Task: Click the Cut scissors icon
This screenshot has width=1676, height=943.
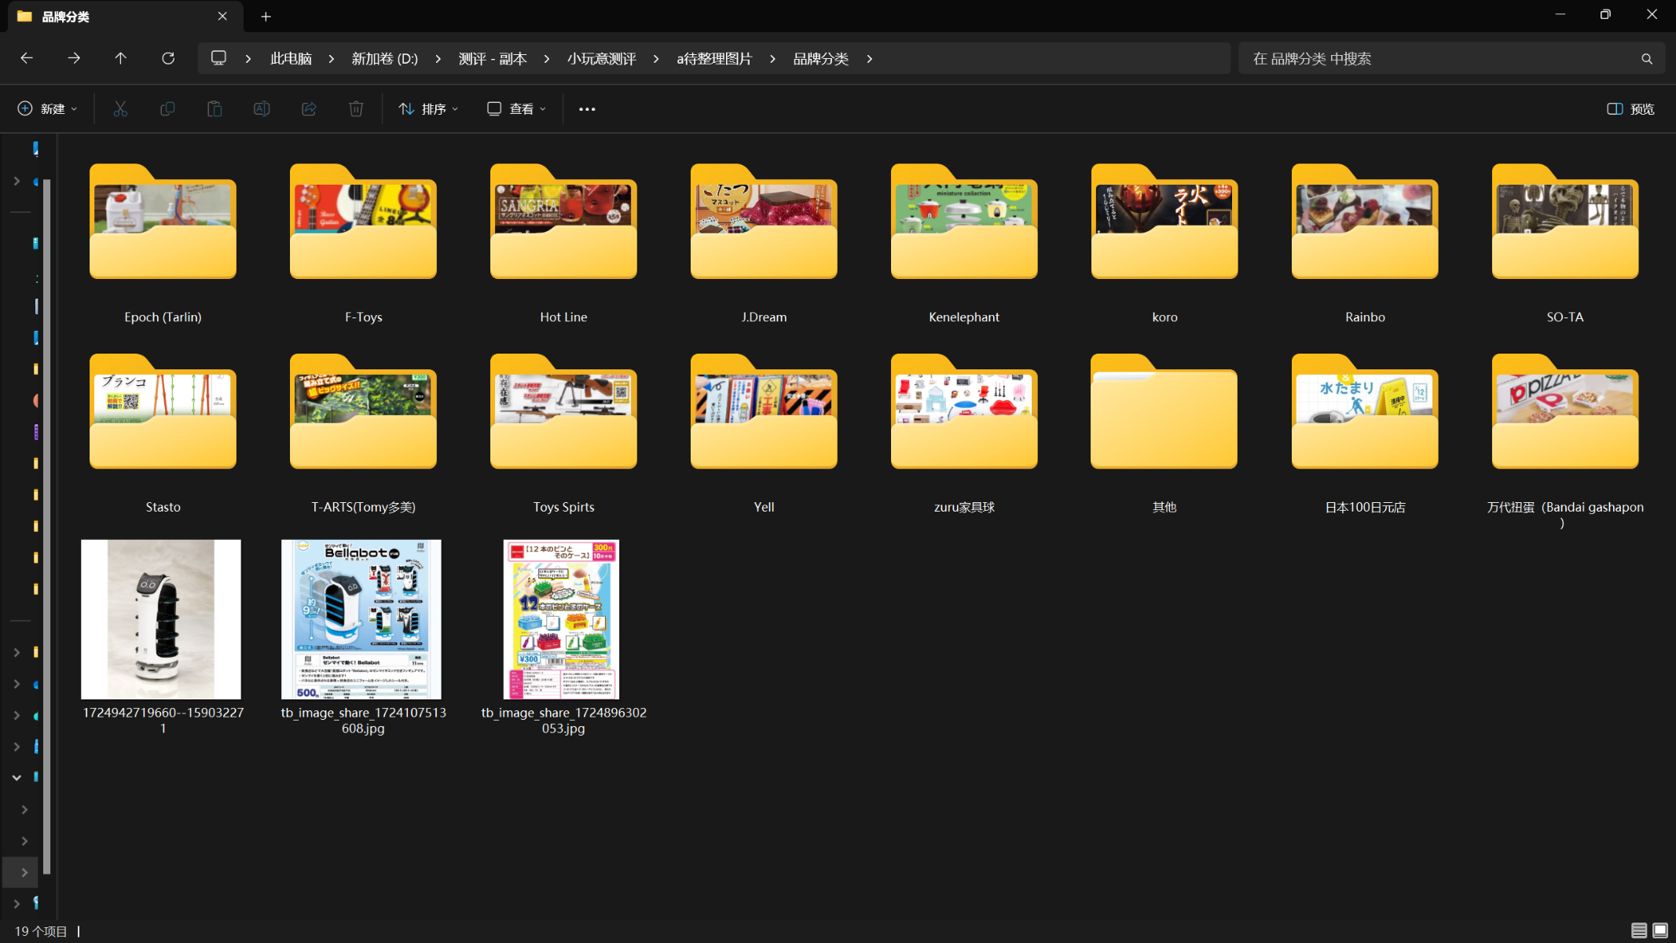Action: (x=120, y=109)
